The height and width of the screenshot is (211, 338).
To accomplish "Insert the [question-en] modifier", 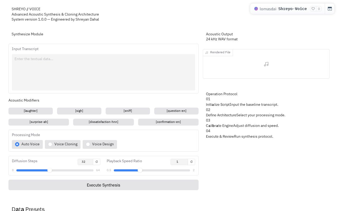I will (x=176, y=111).
